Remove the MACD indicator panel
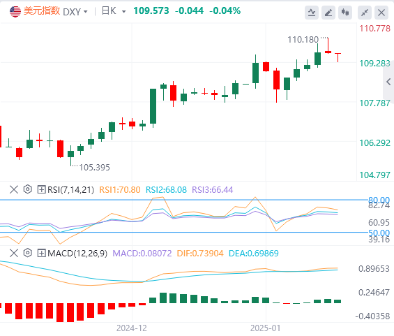Viewport: 394px width, 336px height. [x=14, y=253]
